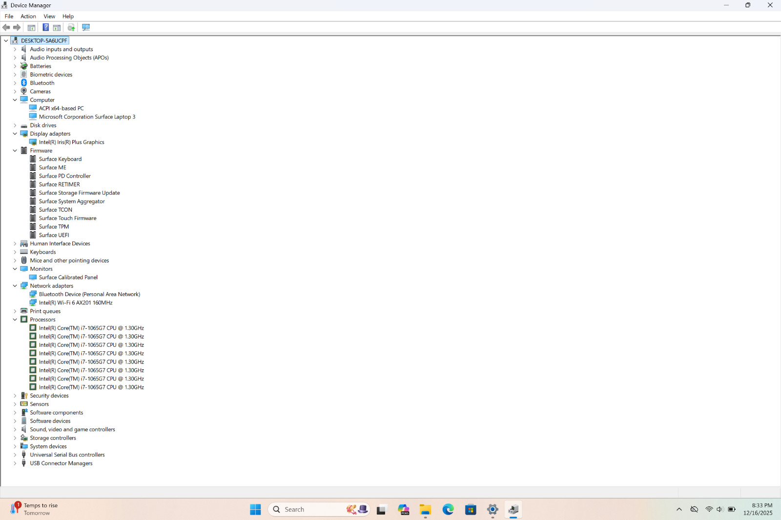Click the Forward arrow in the toolbar
The width and height of the screenshot is (781, 520).
17,27
